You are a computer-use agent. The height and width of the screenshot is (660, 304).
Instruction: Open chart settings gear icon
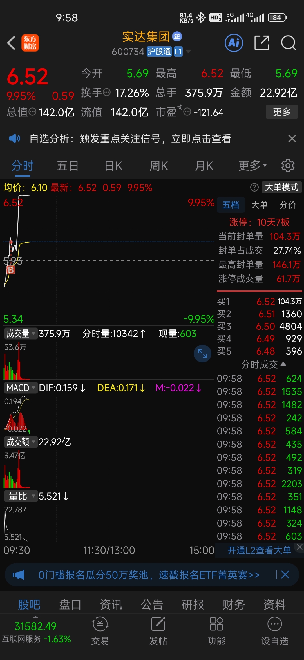288,166
